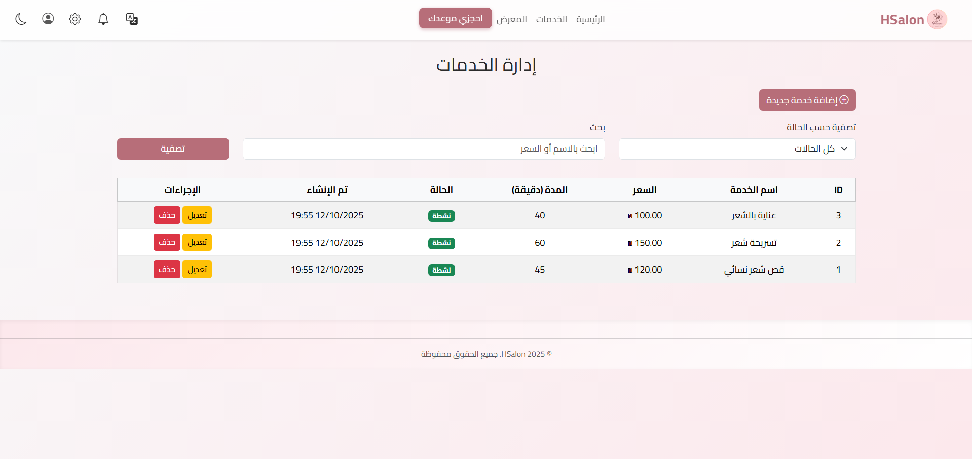Click the احجزي موعدك booking button
Image resolution: width=972 pixels, height=459 pixels.
[x=455, y=18]
